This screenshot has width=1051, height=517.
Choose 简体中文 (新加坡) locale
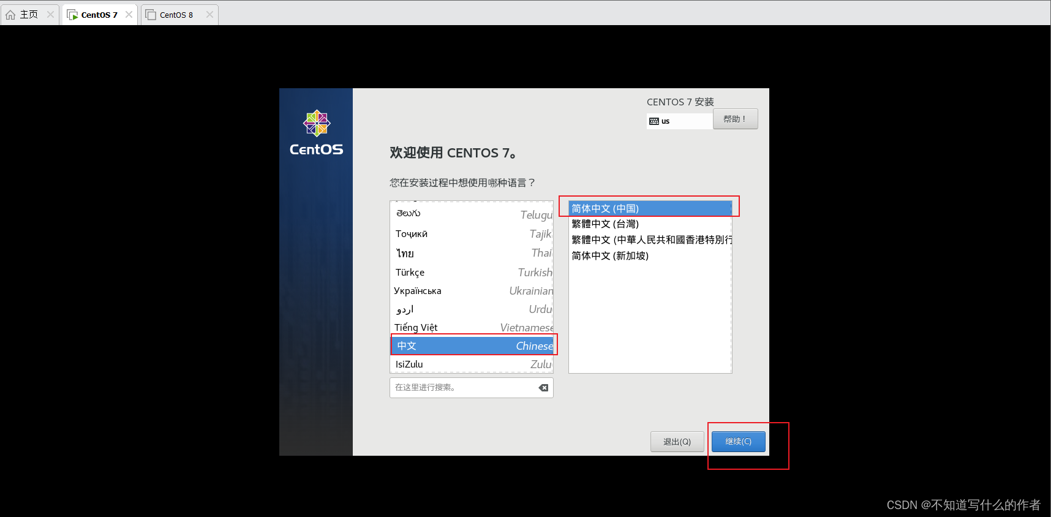[x=650, y=255]
